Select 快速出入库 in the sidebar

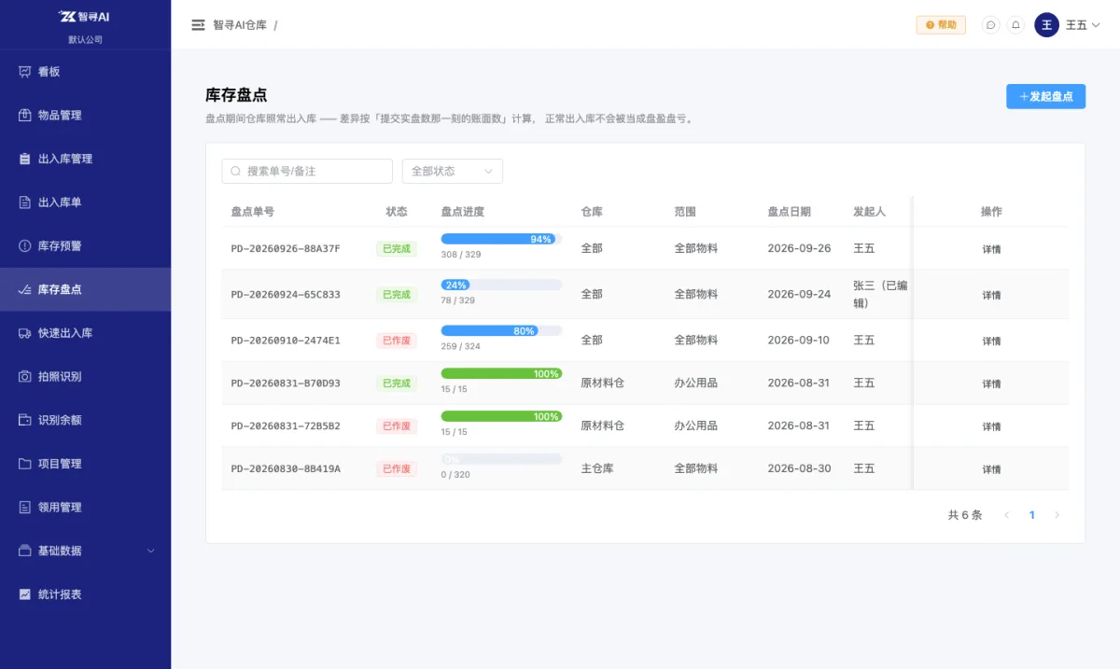[x=85, y=333]
